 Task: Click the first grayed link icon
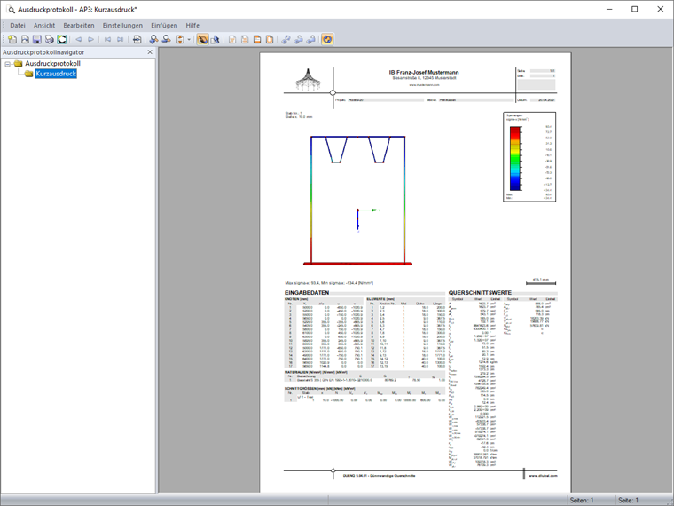click(x=286, y=40)
